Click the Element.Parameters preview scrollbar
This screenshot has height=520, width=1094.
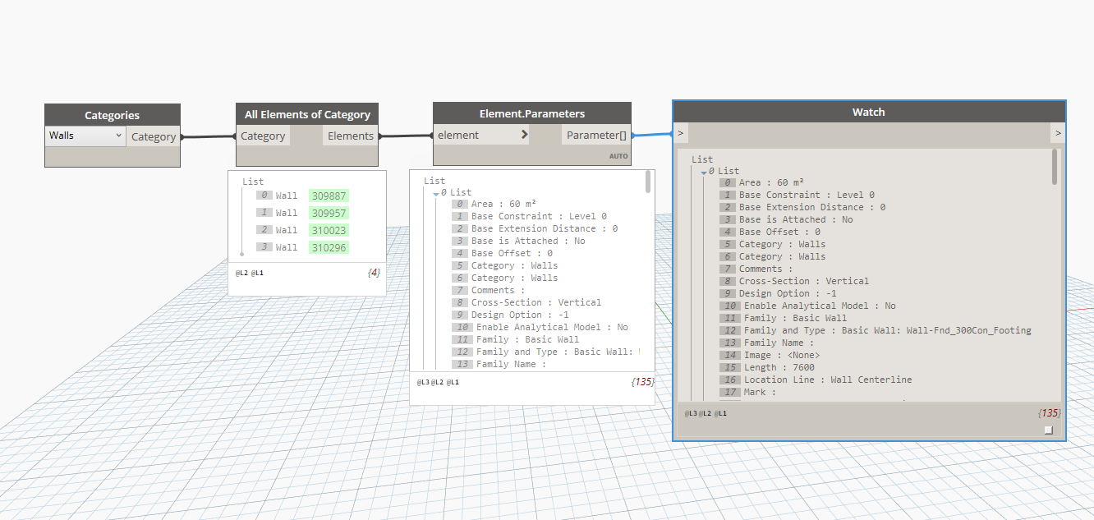pyautogui.click(x=649, y=182)
